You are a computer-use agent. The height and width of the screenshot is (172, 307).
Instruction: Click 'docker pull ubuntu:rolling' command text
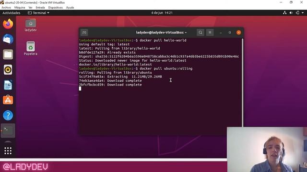point(166,68)
